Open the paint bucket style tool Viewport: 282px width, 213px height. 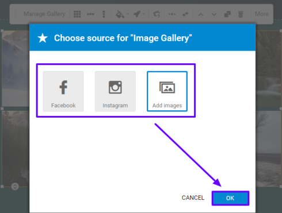coord(120,14)
